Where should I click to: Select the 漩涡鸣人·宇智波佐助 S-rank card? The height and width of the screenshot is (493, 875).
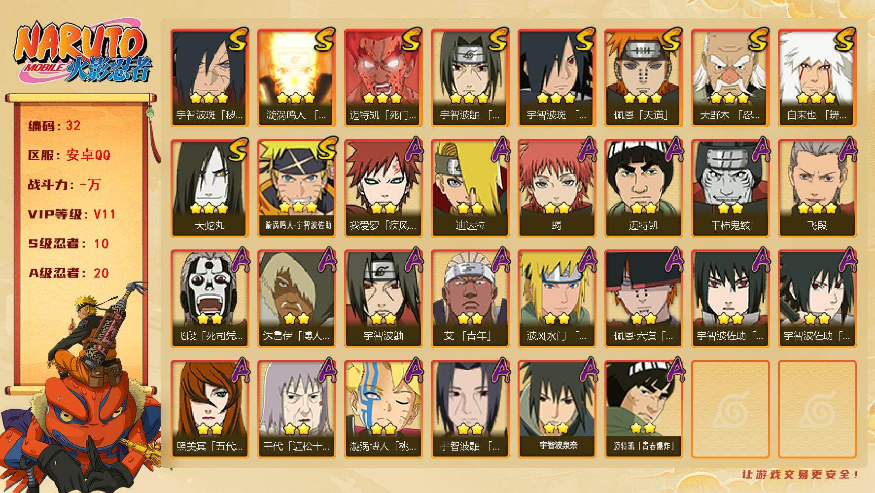pos(296,188)
